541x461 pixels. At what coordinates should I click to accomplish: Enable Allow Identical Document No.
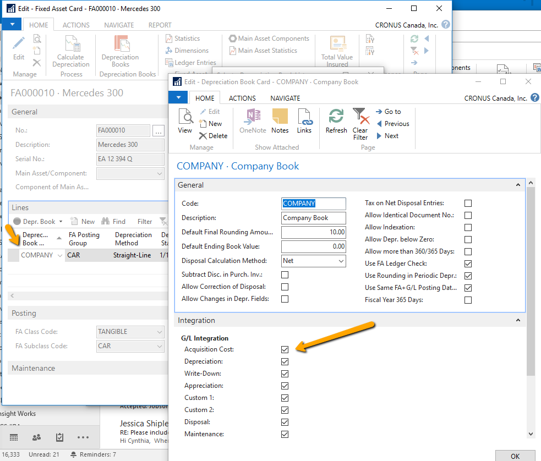click(x=468, y=216)
